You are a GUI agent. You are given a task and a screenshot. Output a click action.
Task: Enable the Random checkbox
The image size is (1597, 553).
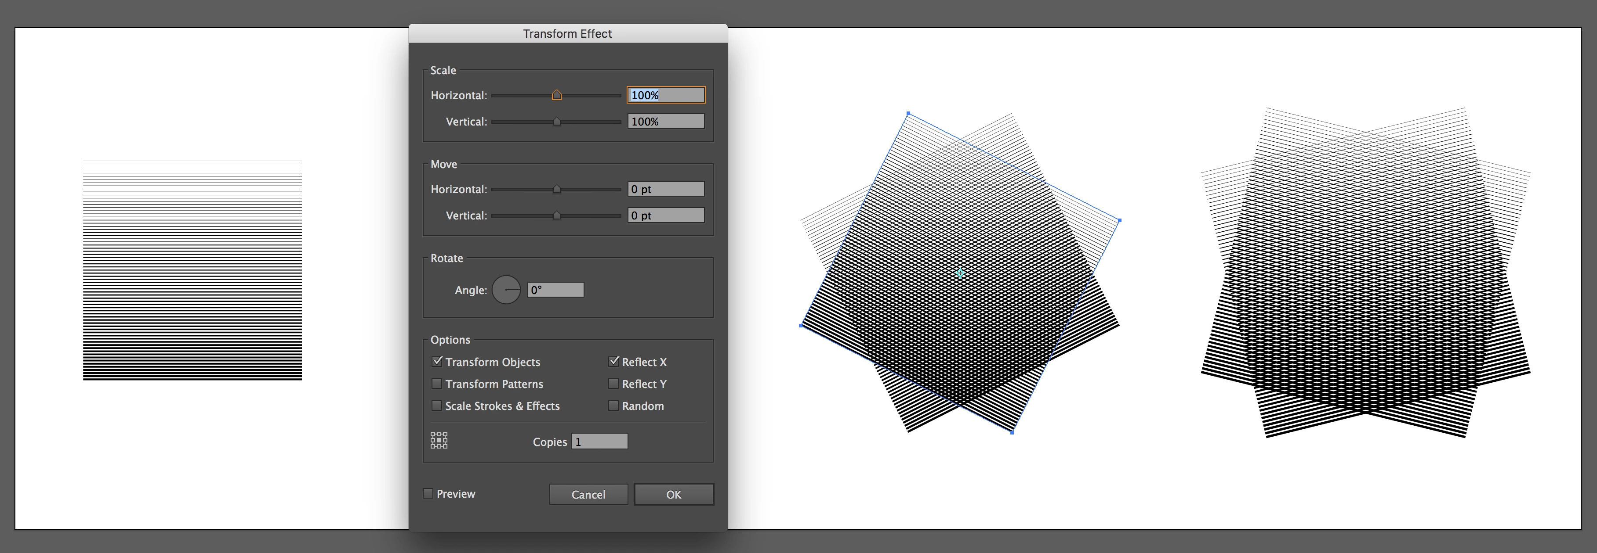pyautogui.click(x=614, y=406)
